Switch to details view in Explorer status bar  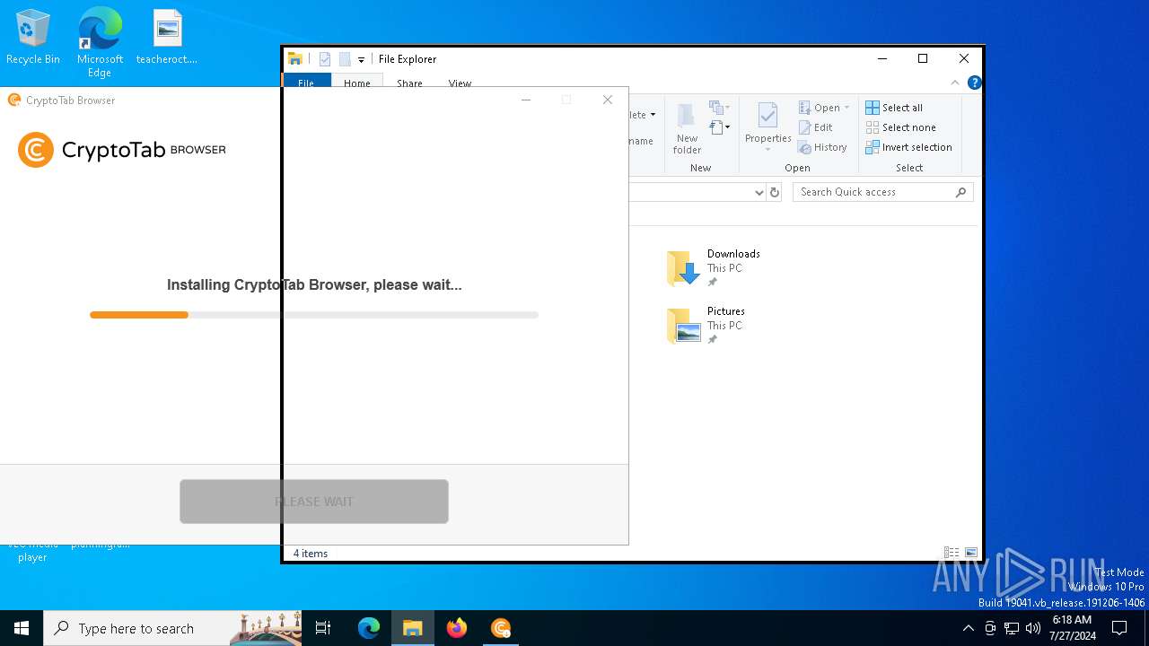click(952, 553)
